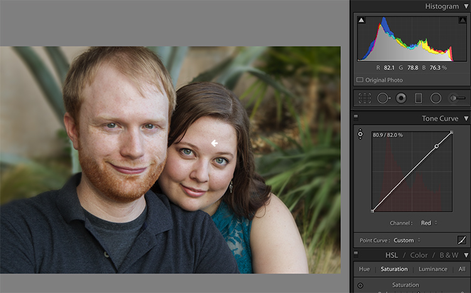
Task: Select the Radial Filter tool
Action: [436, 98]
